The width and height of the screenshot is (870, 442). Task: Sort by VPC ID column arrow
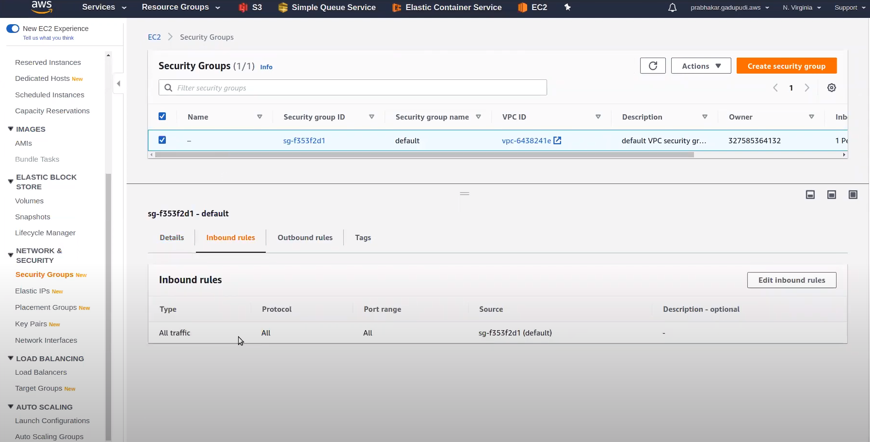pos(598,117)
